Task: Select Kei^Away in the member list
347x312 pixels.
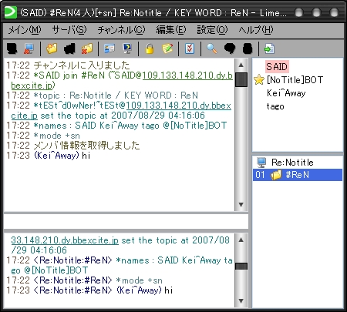Action: (286, 93)
